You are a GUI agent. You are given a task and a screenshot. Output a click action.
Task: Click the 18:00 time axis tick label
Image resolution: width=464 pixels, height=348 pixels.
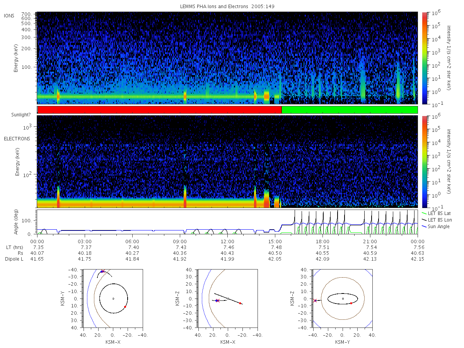tap(322, 241)
